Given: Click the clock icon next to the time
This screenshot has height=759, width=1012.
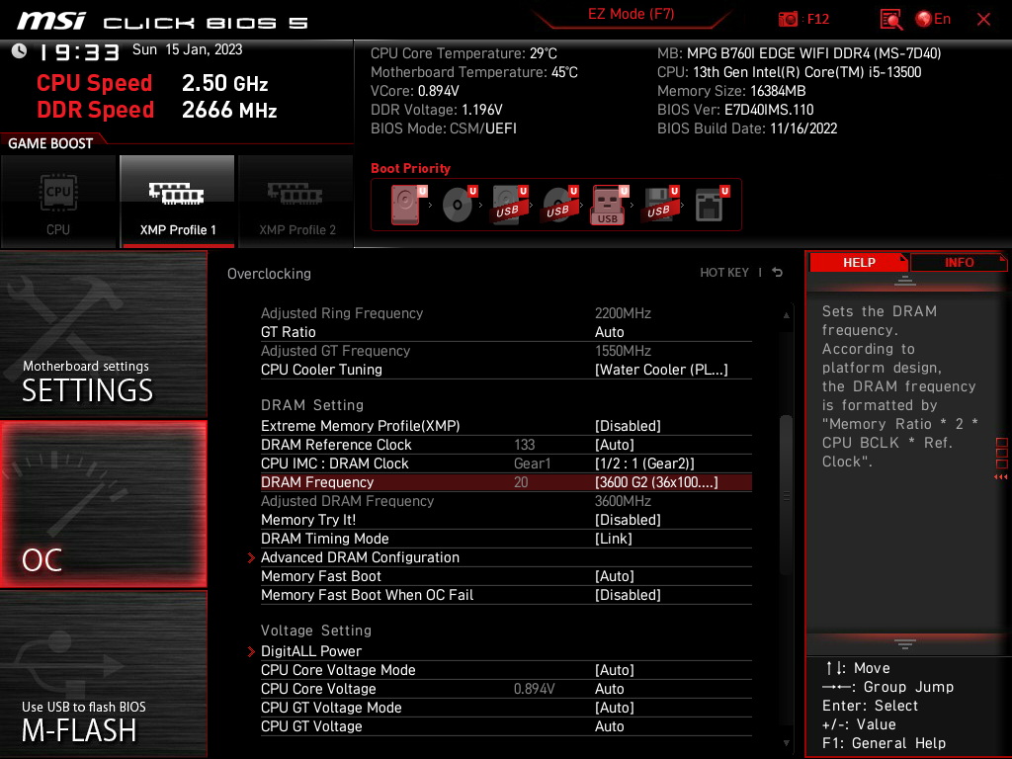Looking at the screenshot, I should point(20,51).
